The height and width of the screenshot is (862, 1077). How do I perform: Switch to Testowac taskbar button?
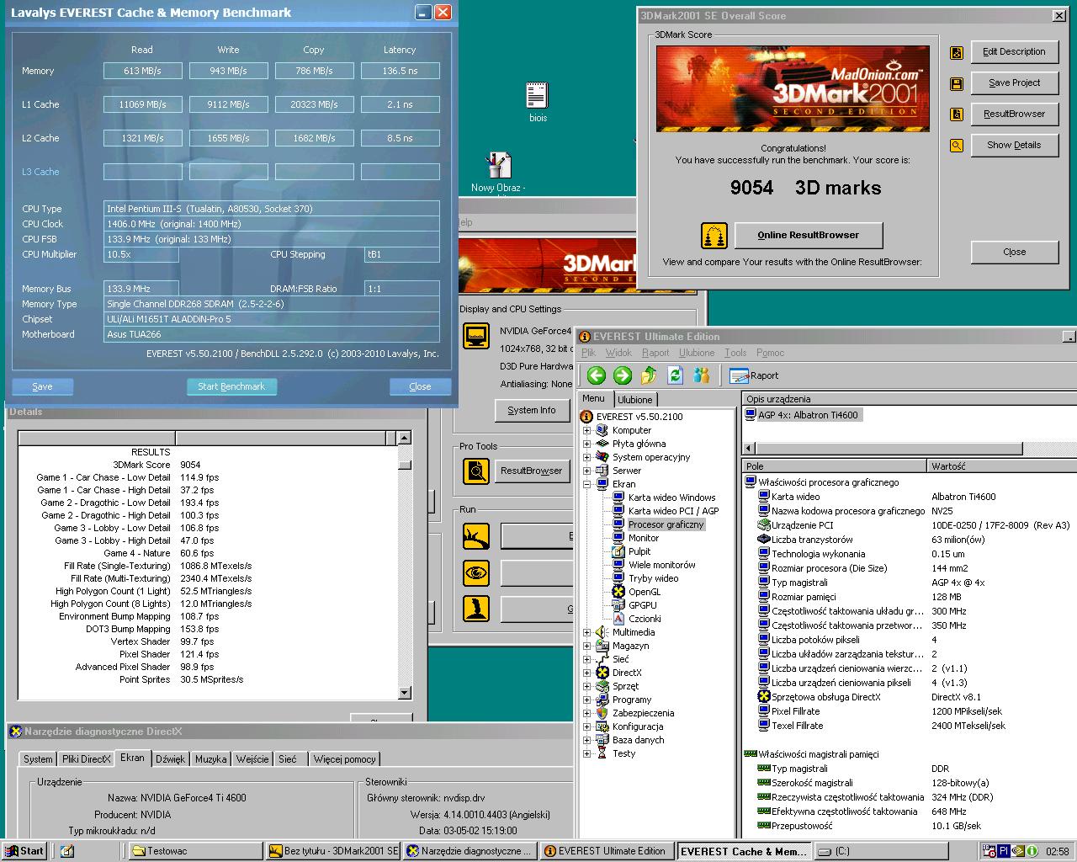(x=195, y=851)
